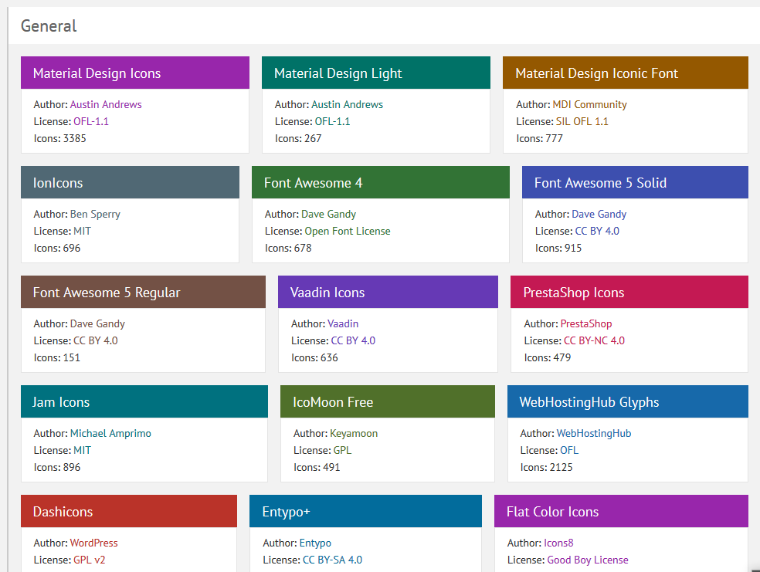Open CC BY 4.0 in Font Awesome 5 Solid card
This screenshot has width=760, height=572.
[x=597, y=231]
